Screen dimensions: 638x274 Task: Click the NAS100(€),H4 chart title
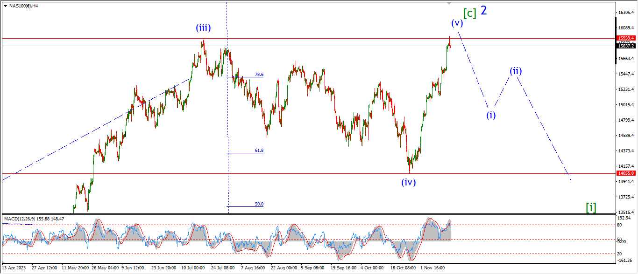point(23,6)
